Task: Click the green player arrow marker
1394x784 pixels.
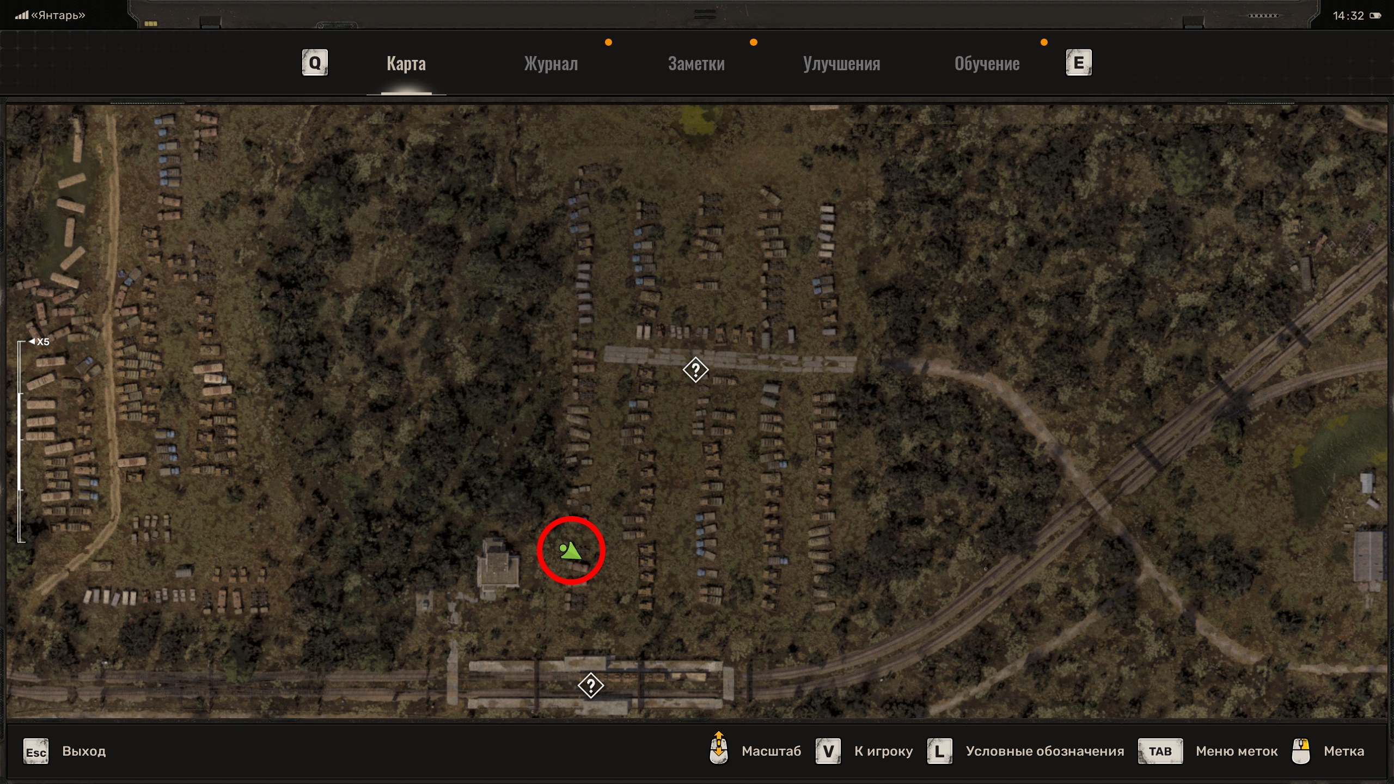Action: 571,551
